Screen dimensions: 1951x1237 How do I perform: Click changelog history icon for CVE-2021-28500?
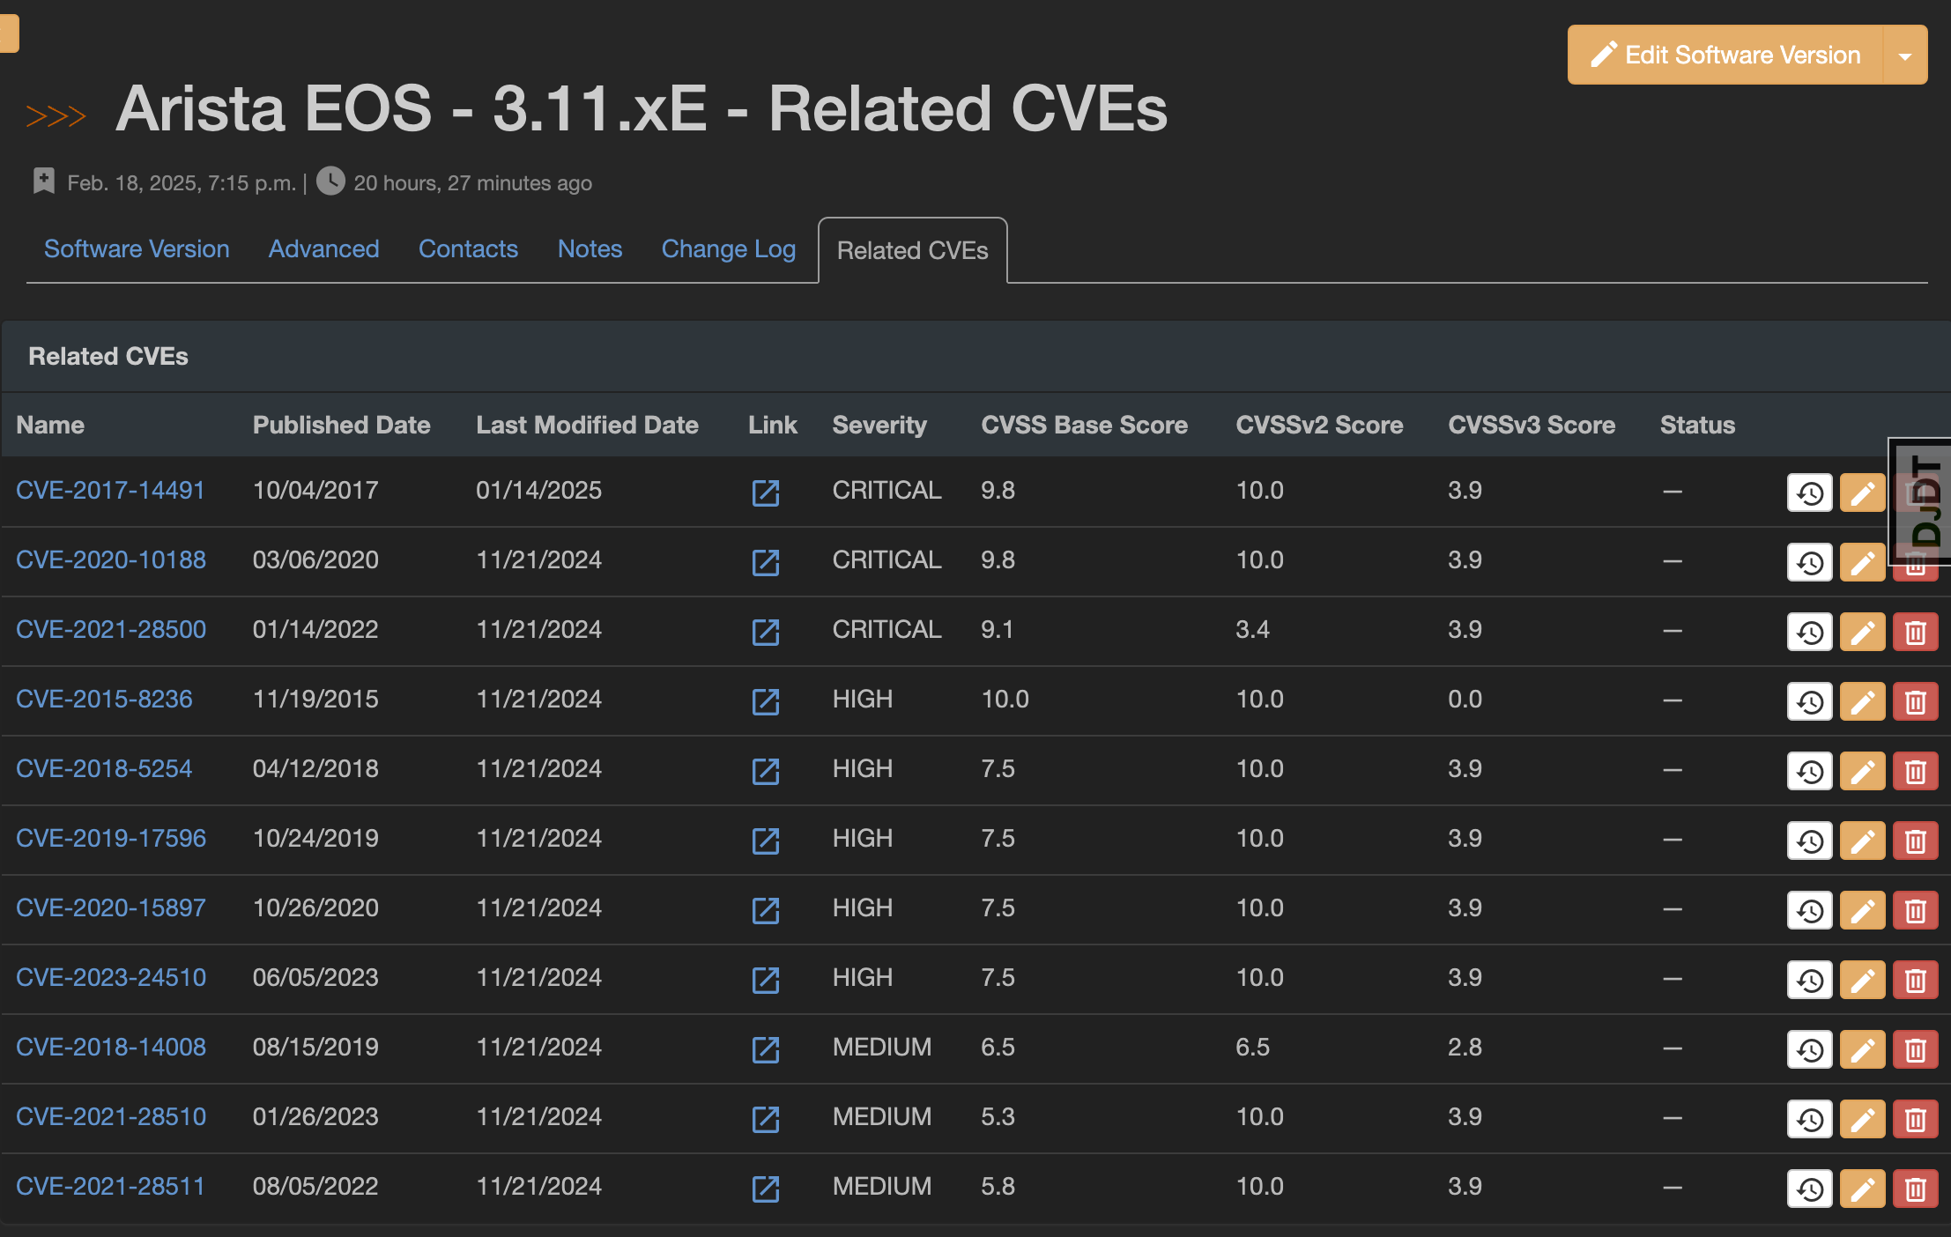coord(1809,632)
